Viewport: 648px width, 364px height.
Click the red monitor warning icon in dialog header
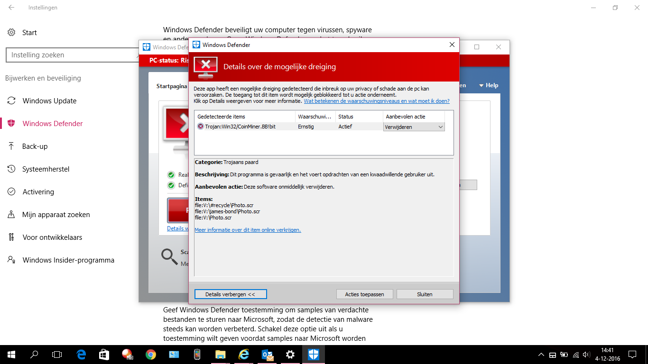click(205, 67)
